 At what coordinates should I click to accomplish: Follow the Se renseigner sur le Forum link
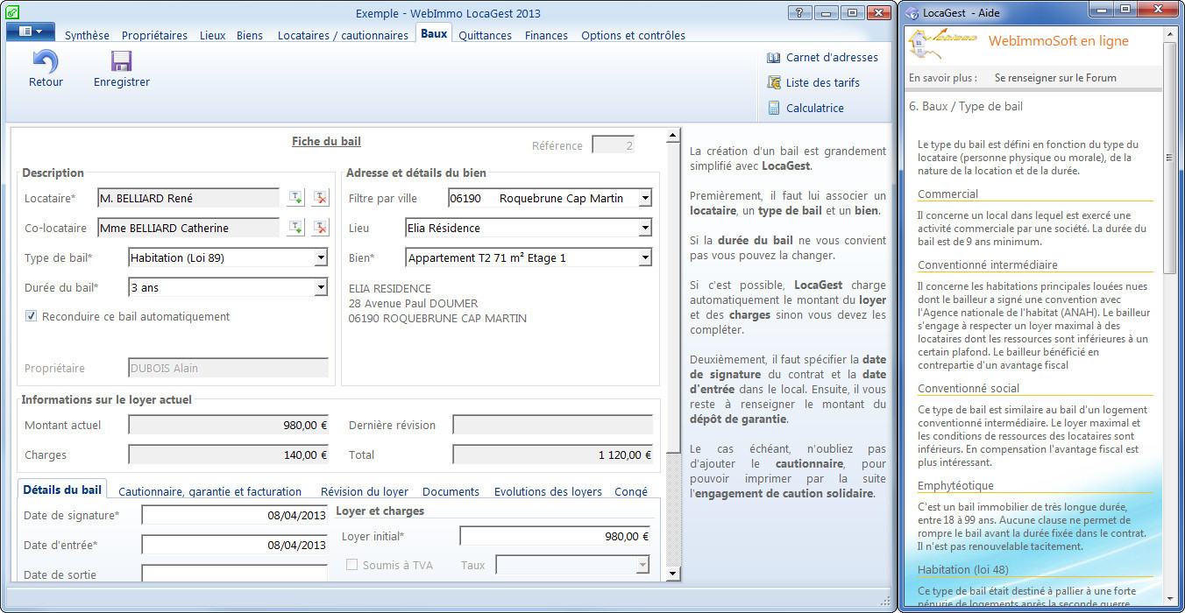[1055, 78]
